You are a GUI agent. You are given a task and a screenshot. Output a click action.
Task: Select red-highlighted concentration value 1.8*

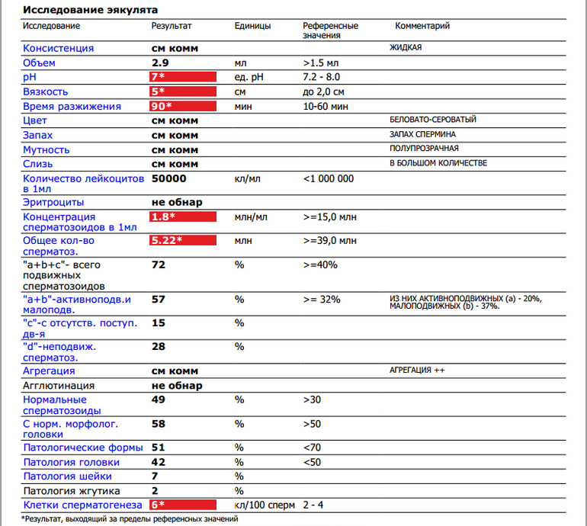click(x=183, y=217)
